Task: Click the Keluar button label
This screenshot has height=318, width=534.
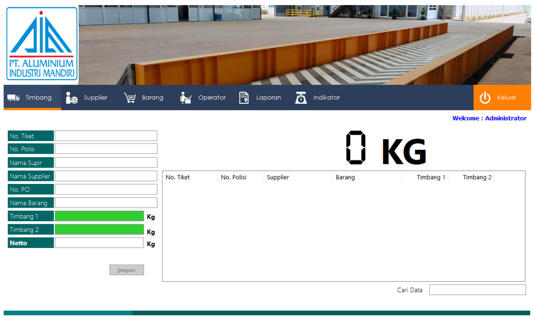Action: pyautogui.click(x=506, y=97)
